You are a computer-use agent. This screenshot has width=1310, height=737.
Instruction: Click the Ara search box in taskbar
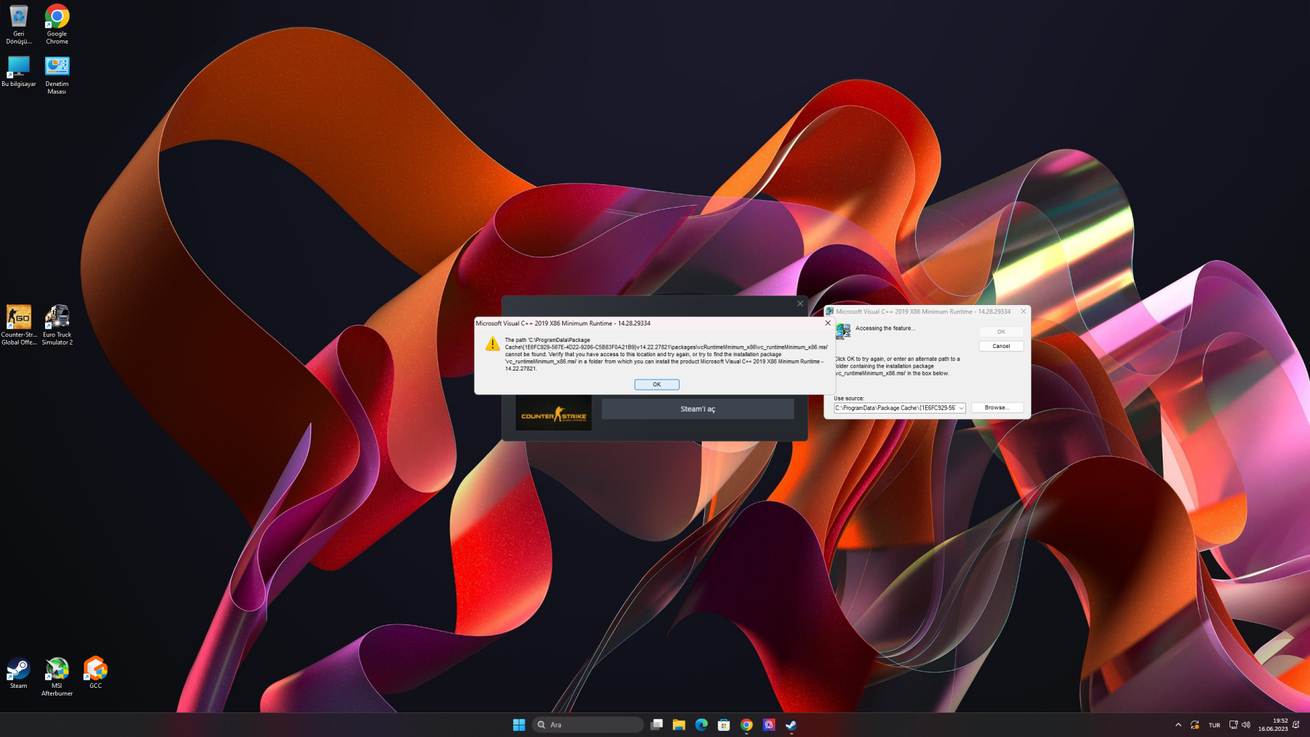click(x=587, y=725)
